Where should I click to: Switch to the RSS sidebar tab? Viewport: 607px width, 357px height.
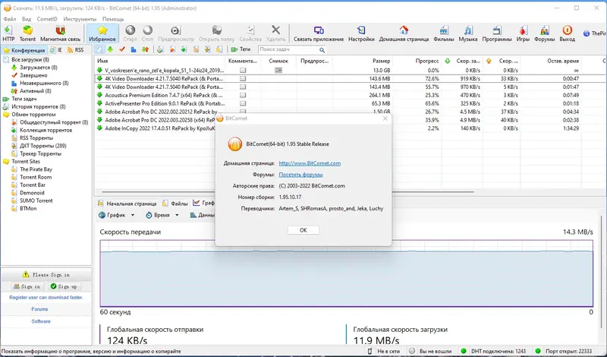point(75,50)
